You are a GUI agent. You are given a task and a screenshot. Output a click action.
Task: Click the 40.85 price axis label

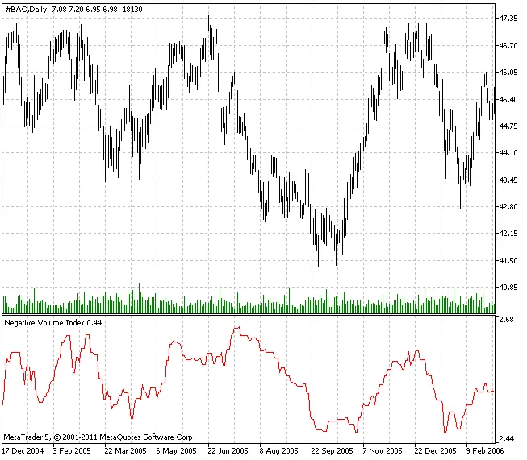pos(508,288)
